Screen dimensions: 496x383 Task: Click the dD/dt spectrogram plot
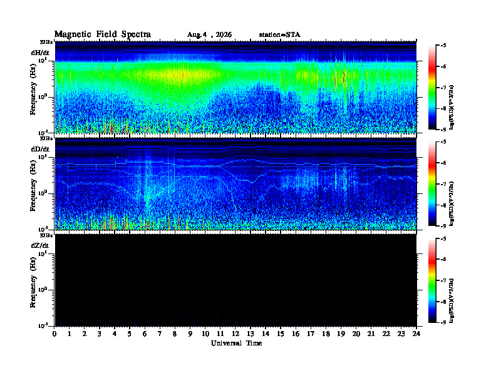[235, 184]
